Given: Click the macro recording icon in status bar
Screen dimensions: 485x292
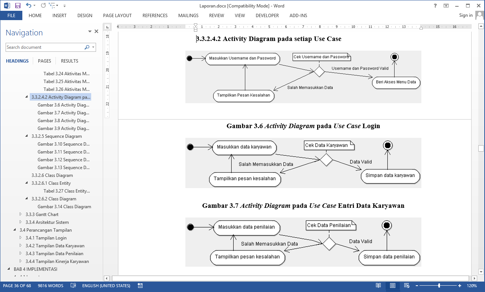Looking at the screenshot, I should [140, 286].
